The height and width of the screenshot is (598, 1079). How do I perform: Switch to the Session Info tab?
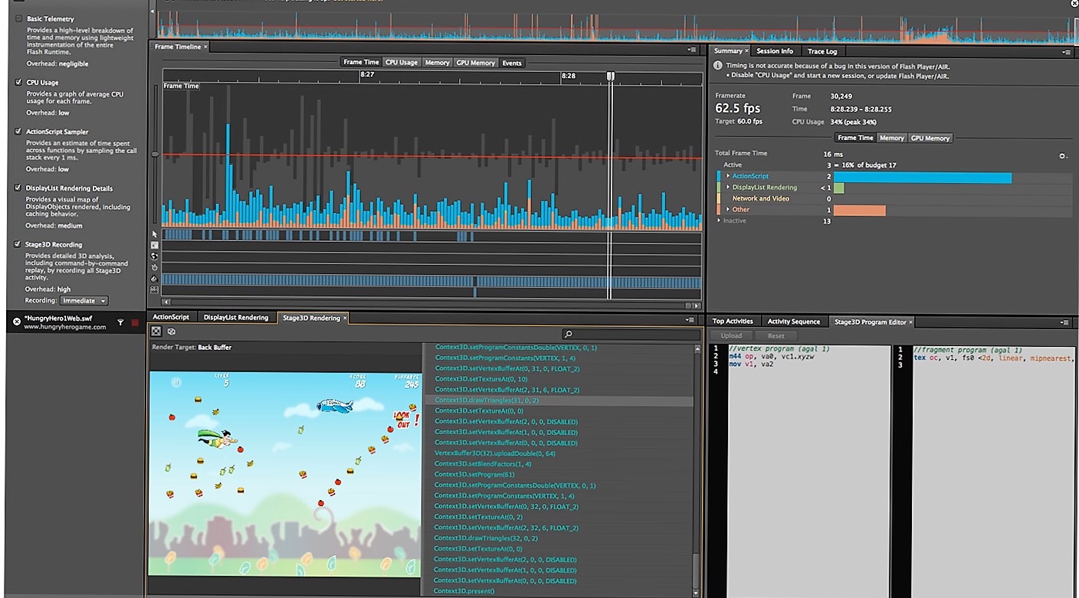point(775,51)
